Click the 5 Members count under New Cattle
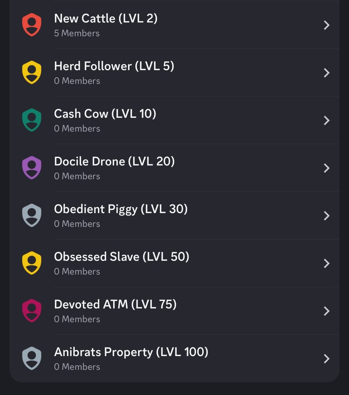 [x=77, y=33]
